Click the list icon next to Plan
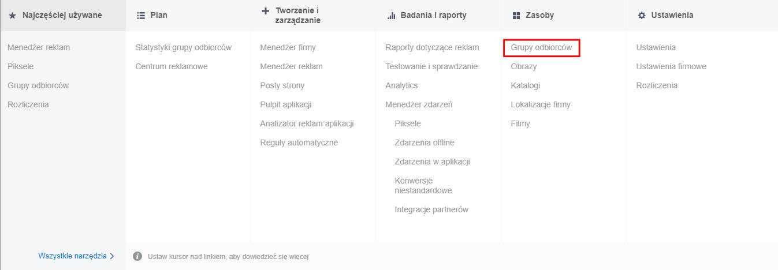 [140, 16]
